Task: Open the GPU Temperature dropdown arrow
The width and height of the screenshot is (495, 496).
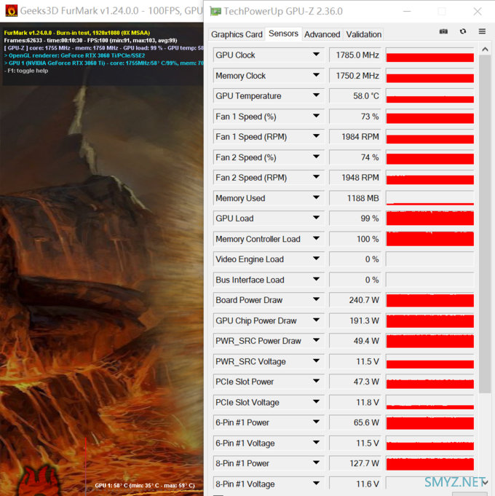Action: [317, 95]
